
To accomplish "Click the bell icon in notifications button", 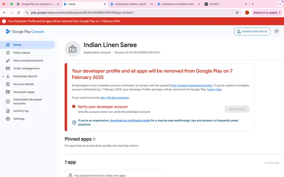I will click(239, 32).
